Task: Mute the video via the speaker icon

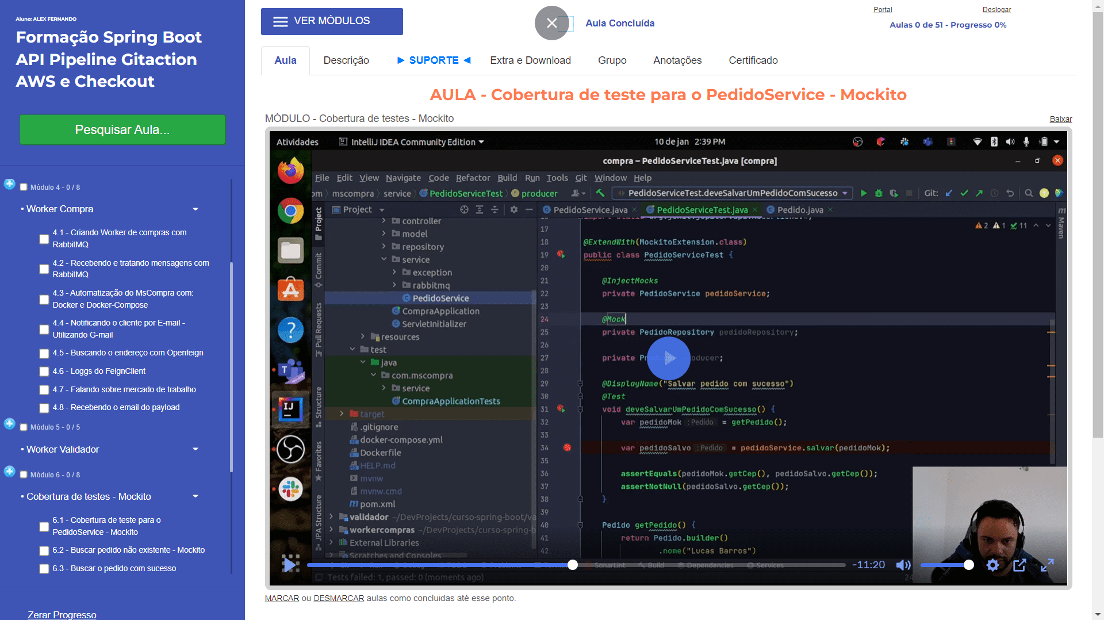Action: (903, 565)
